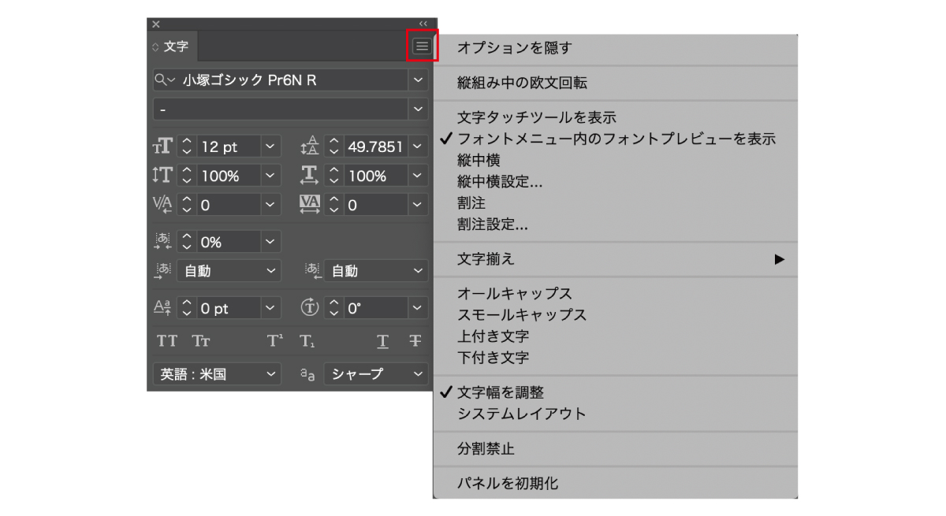Apply the Superscript icon button
Viewport: 946px width, 516px height.
pos(274,341)
